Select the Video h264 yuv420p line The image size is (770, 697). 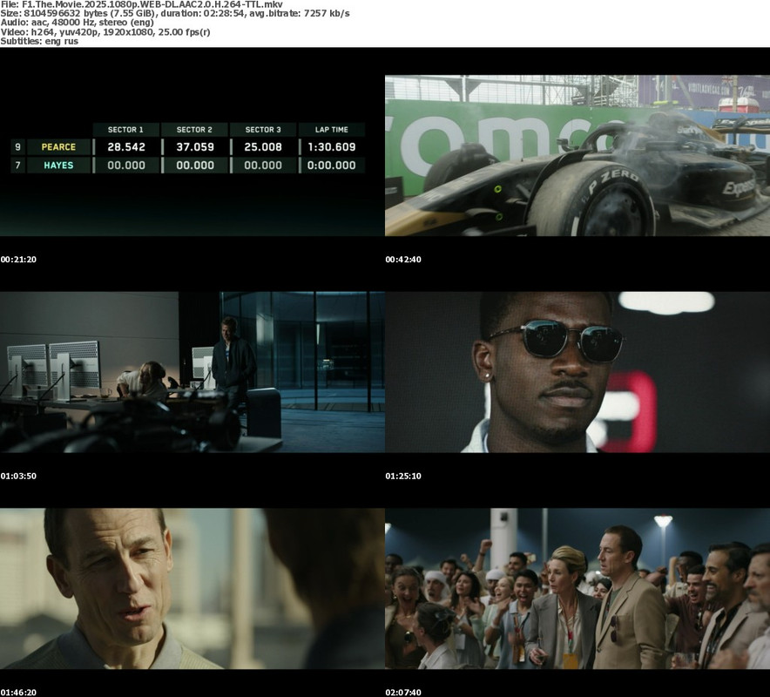pyautogui.click(x=105, y=32)
